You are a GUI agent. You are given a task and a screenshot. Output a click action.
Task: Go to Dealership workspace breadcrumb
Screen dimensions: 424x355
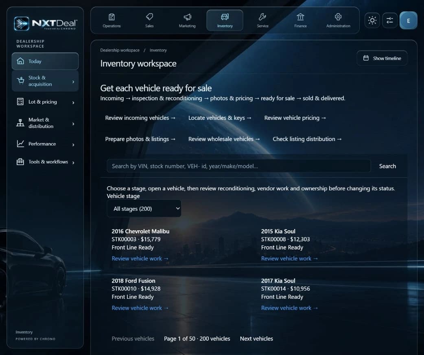tap(120, 50)
